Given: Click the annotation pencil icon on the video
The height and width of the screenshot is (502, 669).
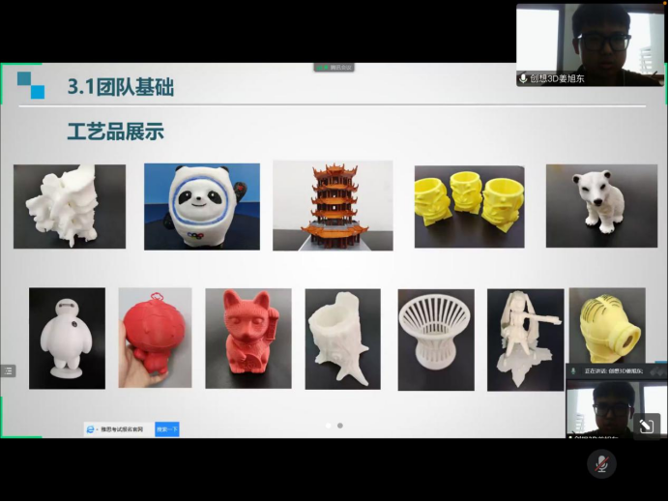Looking at the screenshot, I should 646,425.
